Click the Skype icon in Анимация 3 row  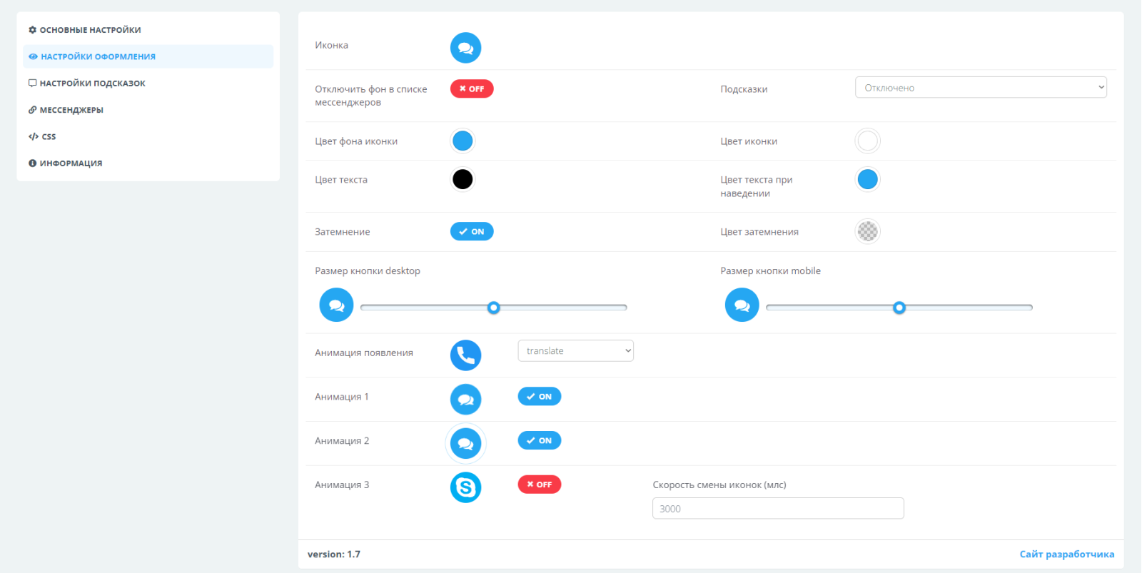tap(465, 487)
